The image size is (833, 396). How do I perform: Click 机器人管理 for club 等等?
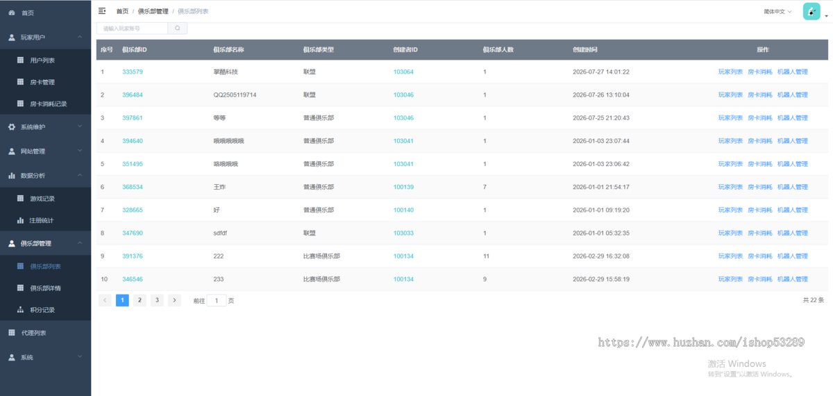(793, 117)
